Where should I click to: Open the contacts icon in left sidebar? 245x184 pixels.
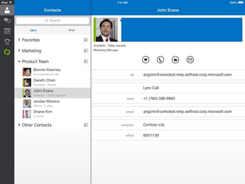click(x=7, y=10)
